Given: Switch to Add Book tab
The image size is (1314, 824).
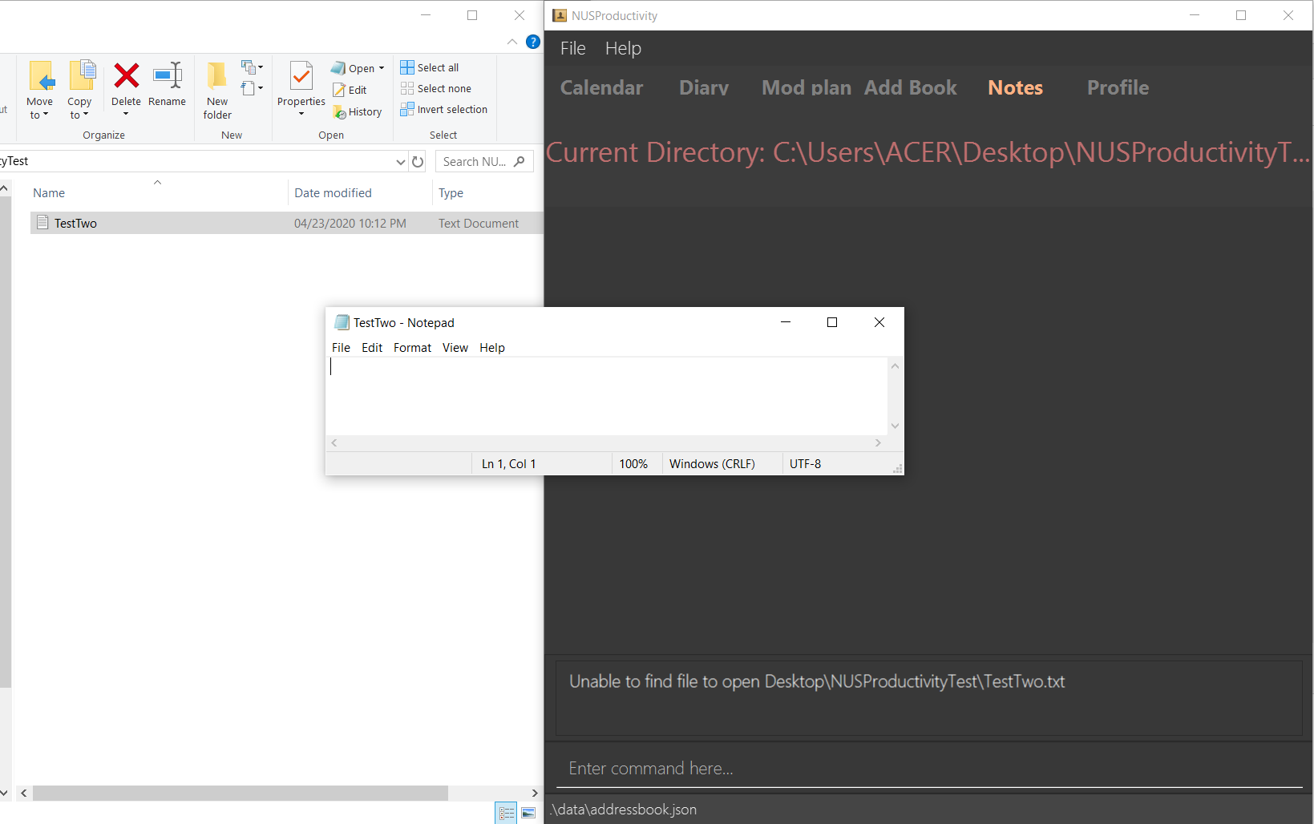Looking at the screenshot, I should point(911,87).
